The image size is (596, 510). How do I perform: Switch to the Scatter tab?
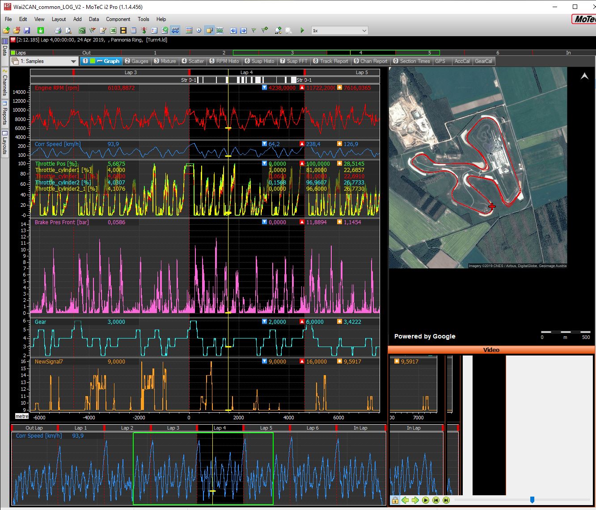point(192,61)
